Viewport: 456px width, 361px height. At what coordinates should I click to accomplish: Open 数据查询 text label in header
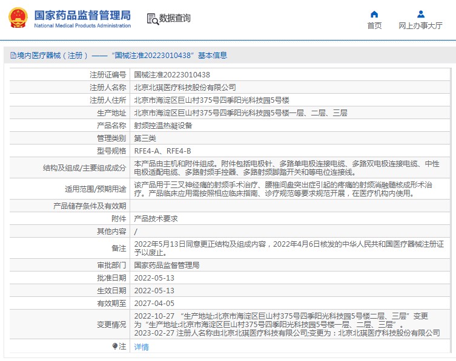[175, 19]
